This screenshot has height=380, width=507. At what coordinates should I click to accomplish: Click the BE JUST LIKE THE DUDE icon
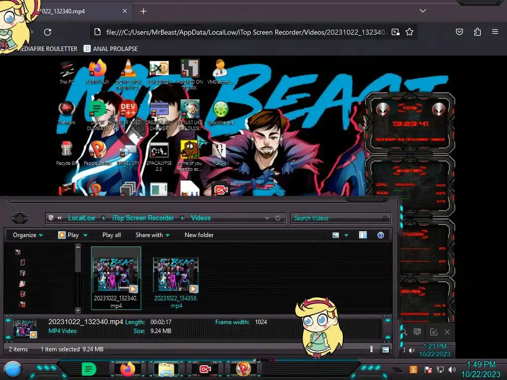(190, 115)
